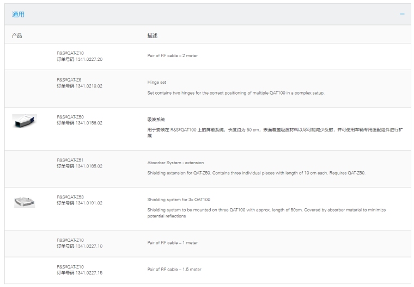Click the 'Hinge set' description title
Screen dimensions: 414x287
pyautogui.click(x=157, y=83)
